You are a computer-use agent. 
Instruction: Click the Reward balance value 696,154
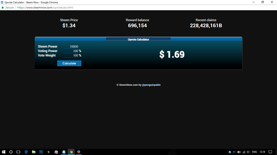[x=137, y=25]
